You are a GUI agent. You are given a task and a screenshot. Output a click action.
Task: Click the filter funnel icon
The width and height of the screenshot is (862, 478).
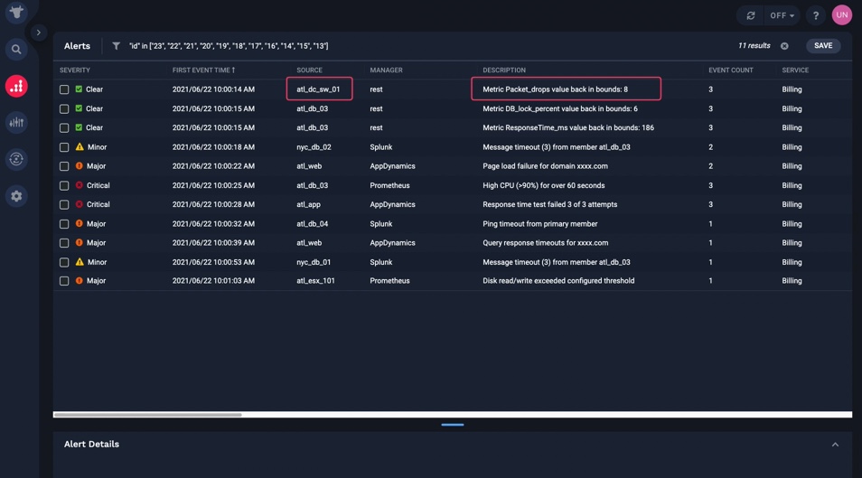116,46
